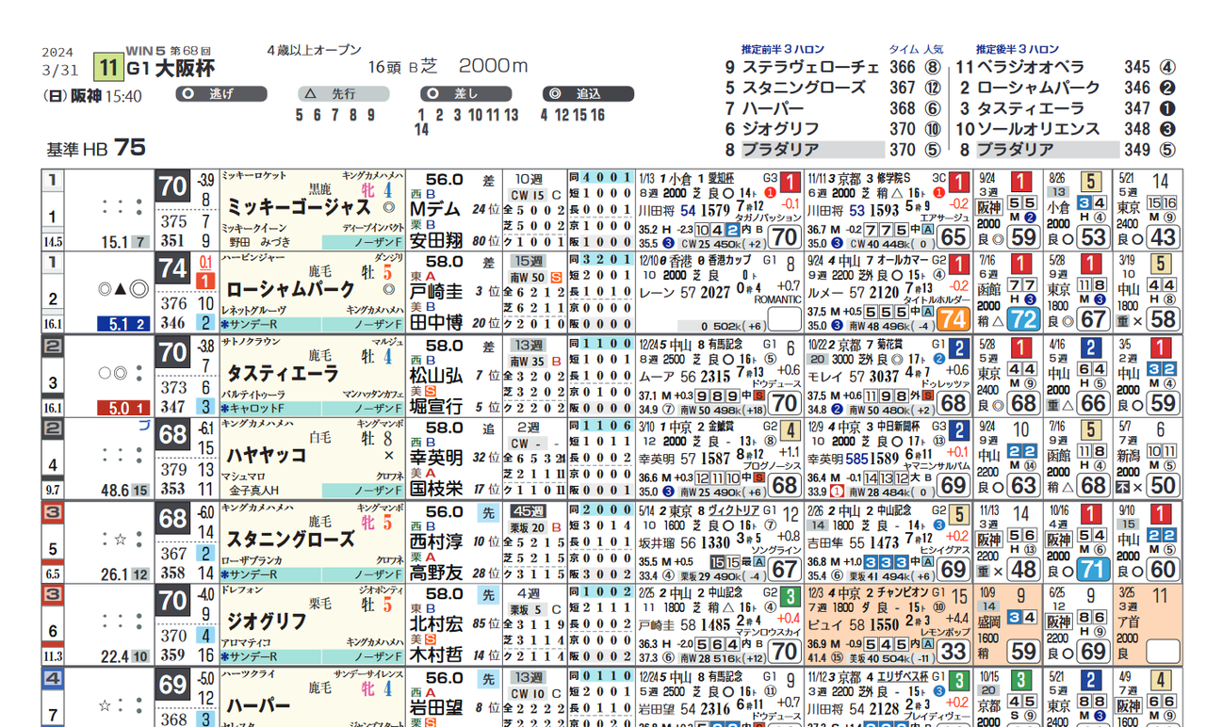This screenshot has width=1206, height=727.
Task: Choose the 差し running-style legend label
Action: tap(465, 94)
